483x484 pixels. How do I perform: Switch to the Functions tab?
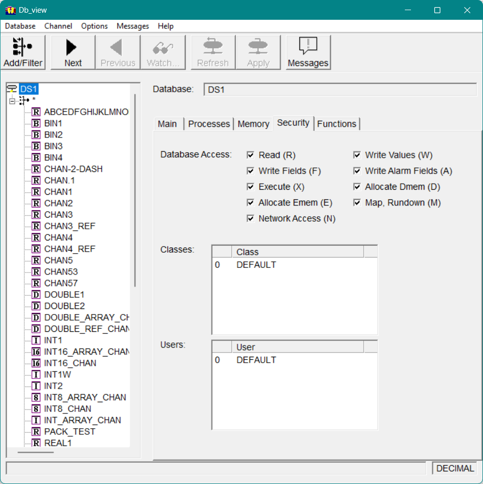pyautogui.click(x=337, y=124)
